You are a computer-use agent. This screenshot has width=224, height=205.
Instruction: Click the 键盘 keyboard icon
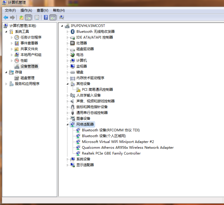[x=73, y=72]
